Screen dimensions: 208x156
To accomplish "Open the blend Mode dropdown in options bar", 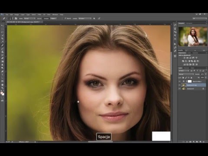I will (x=29, y=19).
